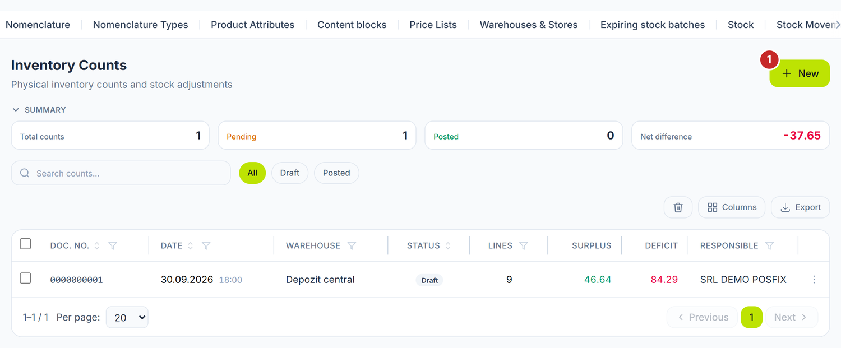Click the Total counts summary card

click(x=110, y=136)
